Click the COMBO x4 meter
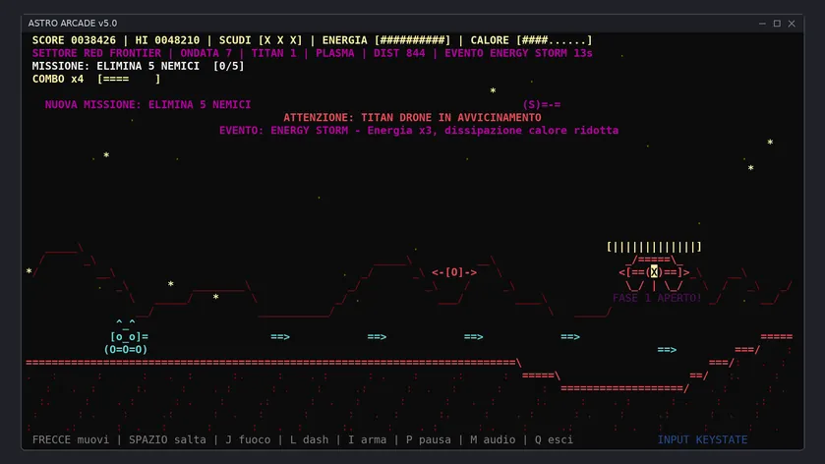This screenshot has width=825, height=464. [x=96, y=79]
